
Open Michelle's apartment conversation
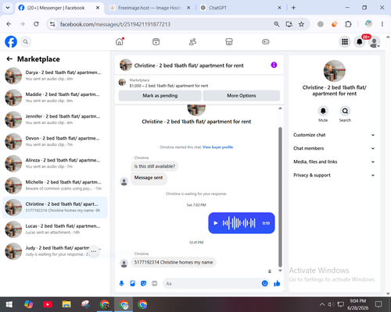pyautogui.click(x=55, y=185)
